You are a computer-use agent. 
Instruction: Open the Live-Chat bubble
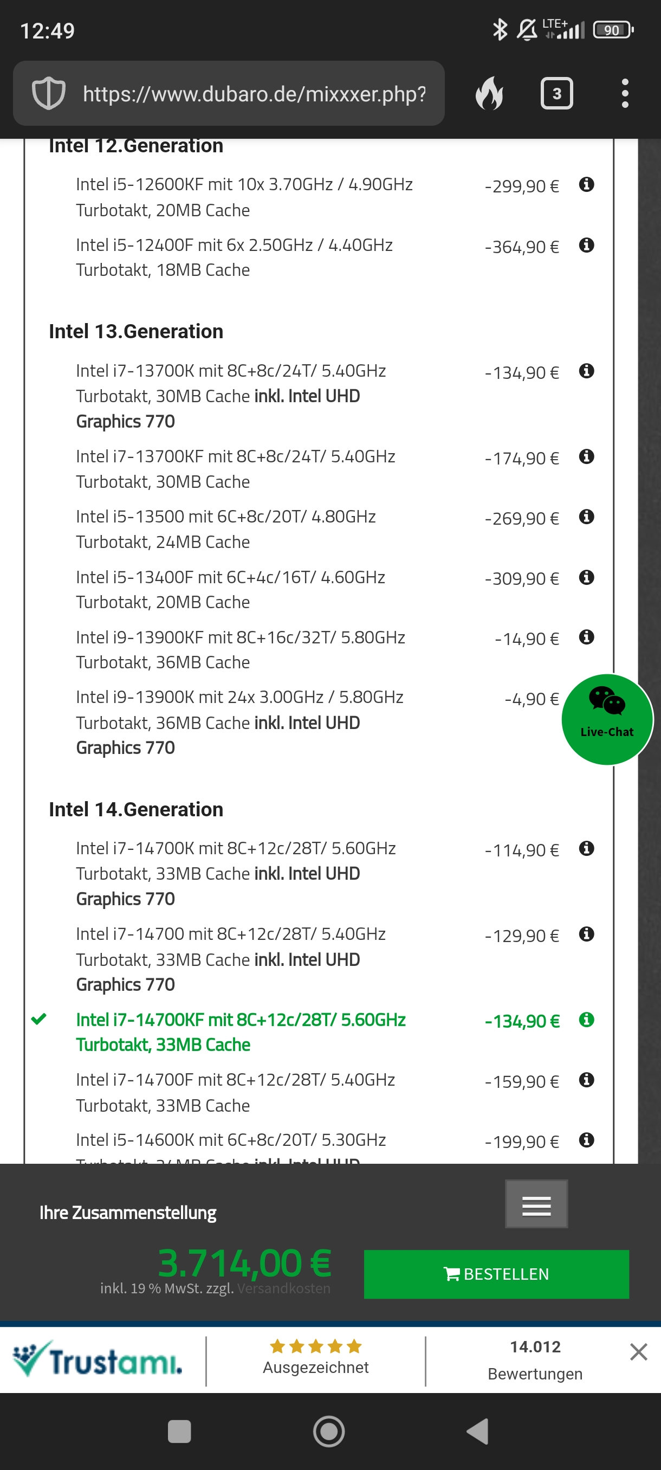coord(607,719)
